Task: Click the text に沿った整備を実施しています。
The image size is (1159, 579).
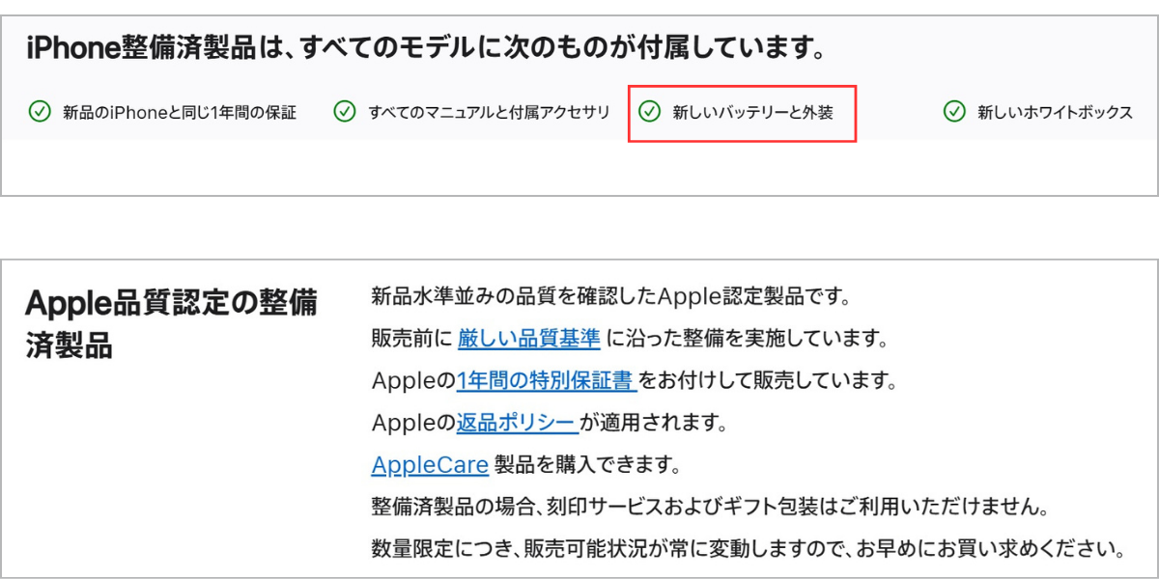Action: [746, 339]
